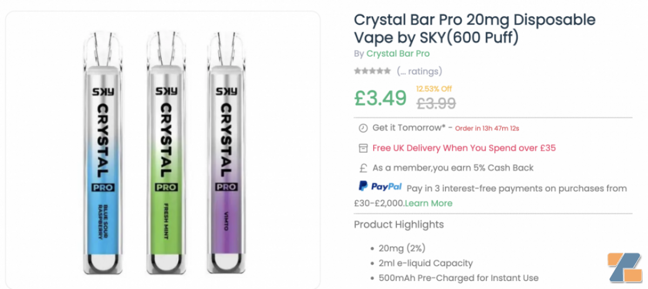
Task: Click the PayPal logo
Action: point(380,187)
